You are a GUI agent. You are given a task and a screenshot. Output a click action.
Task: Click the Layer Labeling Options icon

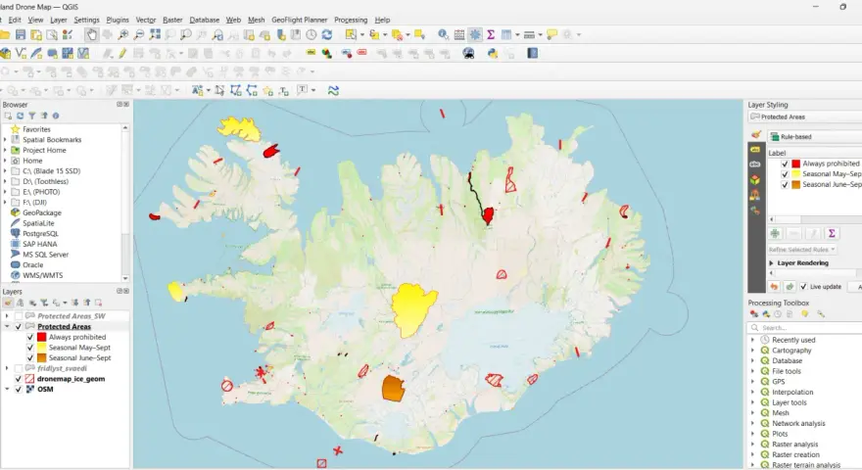tap(311, 53)
